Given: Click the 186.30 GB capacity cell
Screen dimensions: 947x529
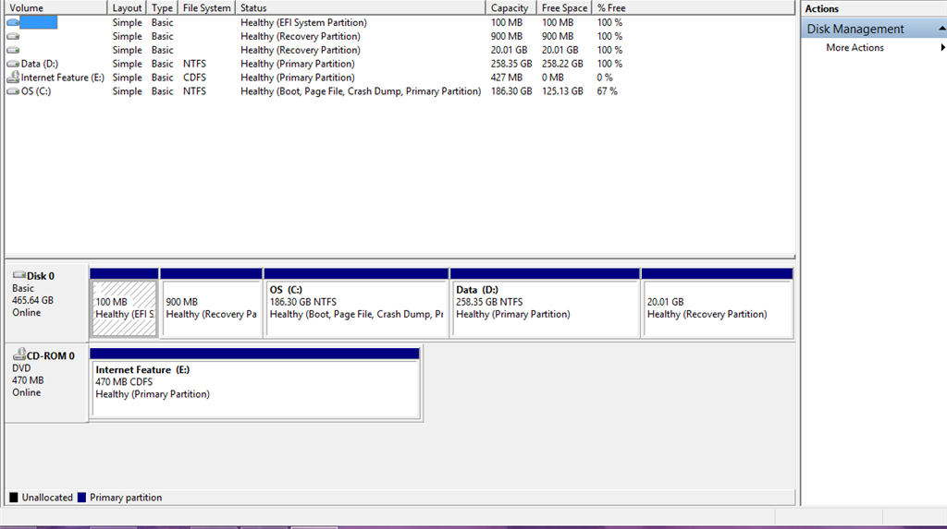Looking at the screenshot, I should click(510, 91).
